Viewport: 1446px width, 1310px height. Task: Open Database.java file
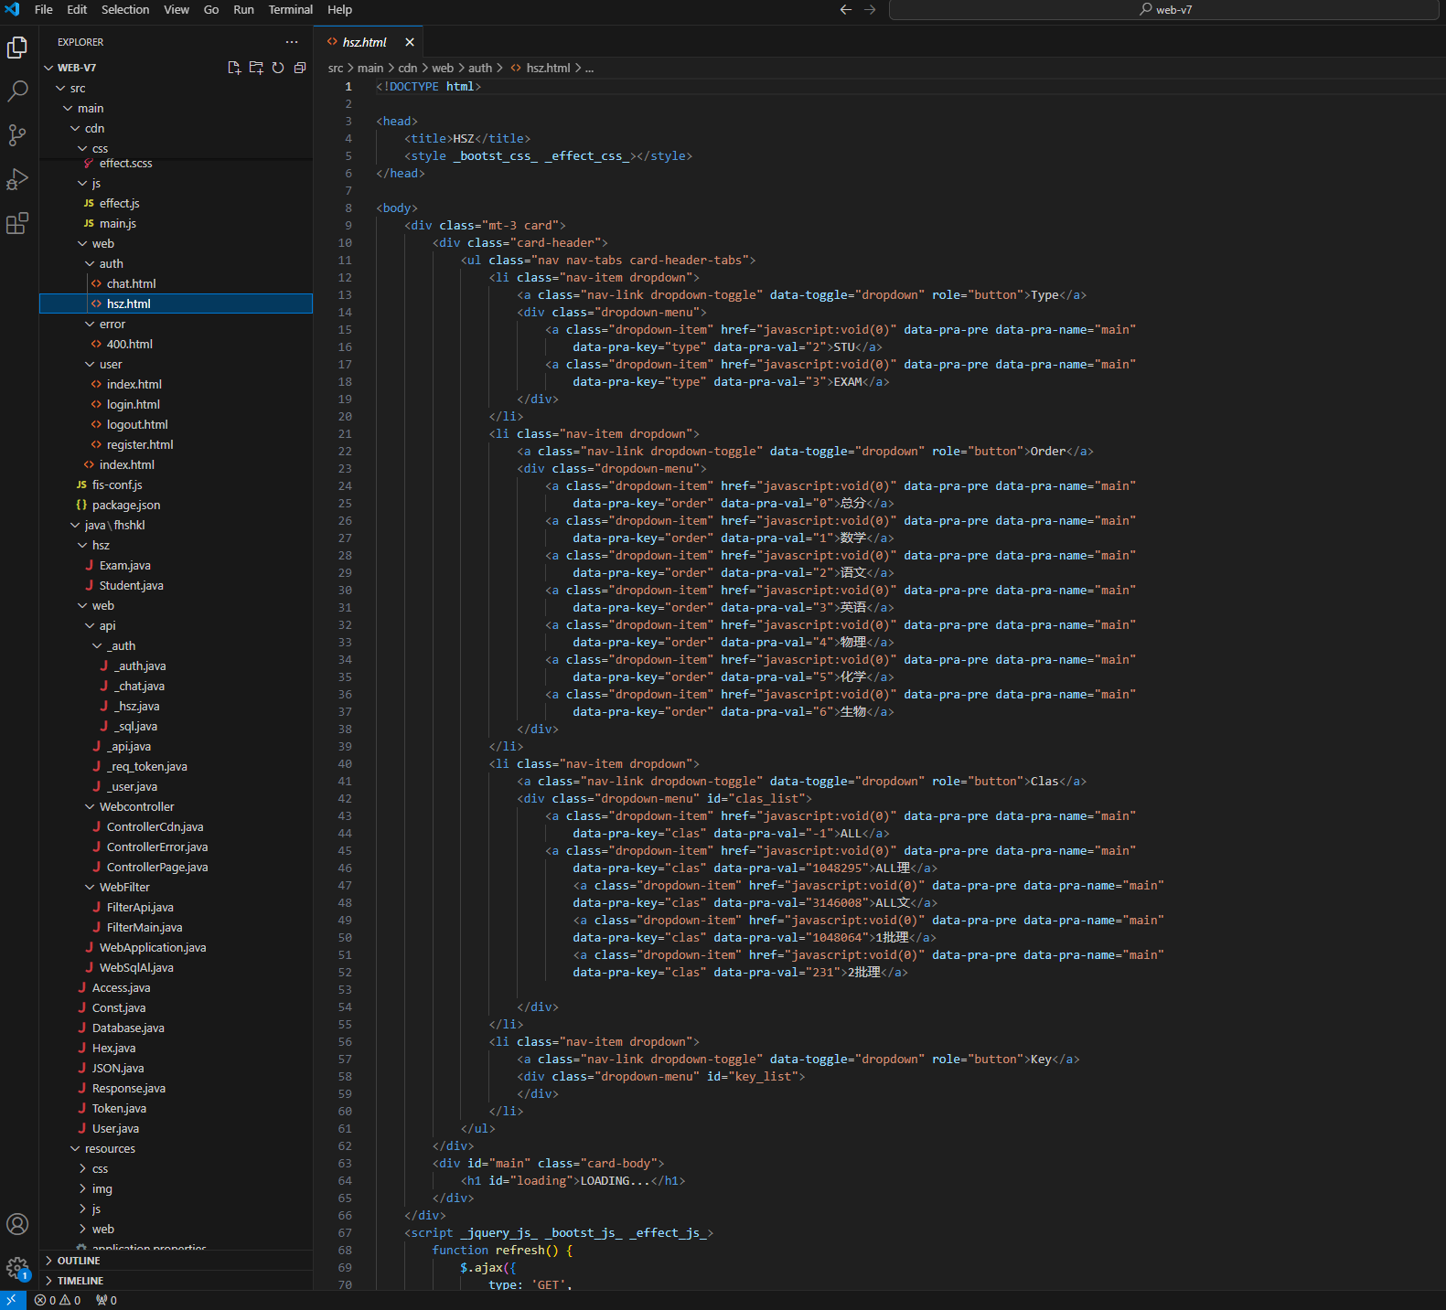point(176,1028)
